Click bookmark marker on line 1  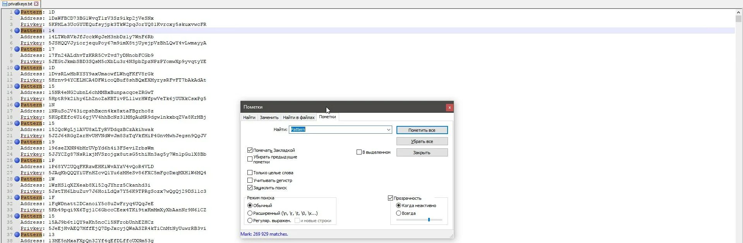coord(17,12)
